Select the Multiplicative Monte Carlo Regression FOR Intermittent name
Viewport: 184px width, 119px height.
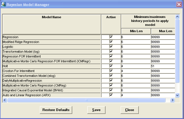(x=52, y=61)
